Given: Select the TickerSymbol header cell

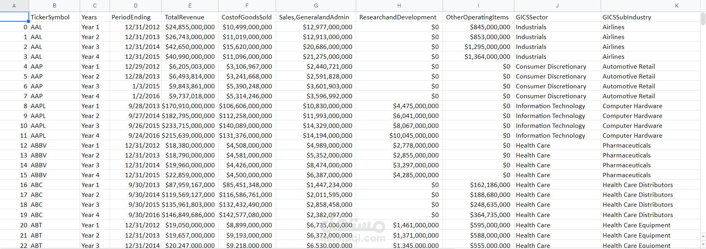Looking at the screenshot, I should 54,17.
